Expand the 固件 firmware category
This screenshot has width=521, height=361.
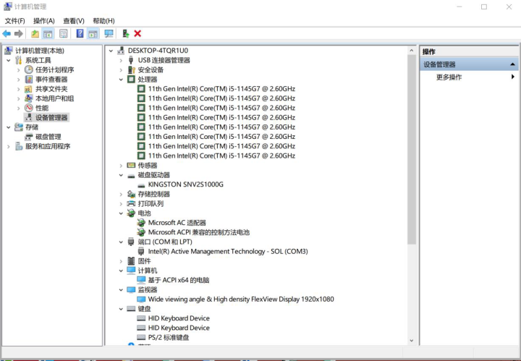(x=121, y=261)
